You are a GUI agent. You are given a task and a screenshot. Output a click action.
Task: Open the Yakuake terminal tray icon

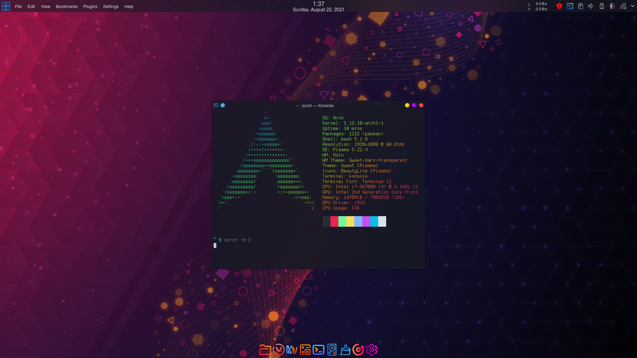click(570, 6)
